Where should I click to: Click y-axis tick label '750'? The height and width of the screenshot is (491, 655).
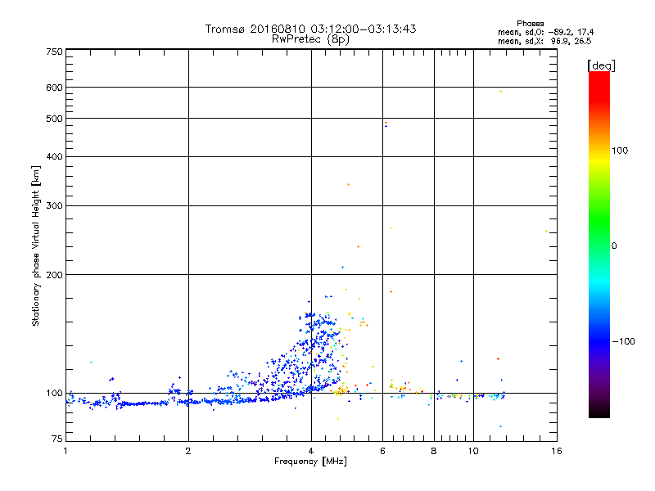[54, 52]
